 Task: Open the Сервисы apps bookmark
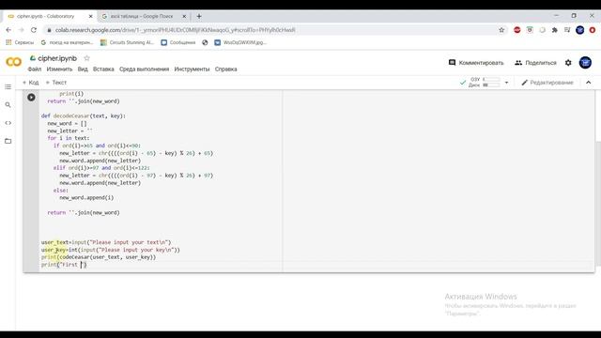tap(20, 42)
